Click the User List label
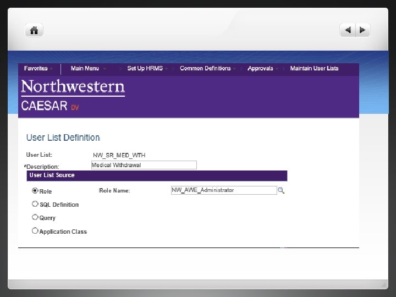Screen dimensions: 396x297 pos(39,155)
